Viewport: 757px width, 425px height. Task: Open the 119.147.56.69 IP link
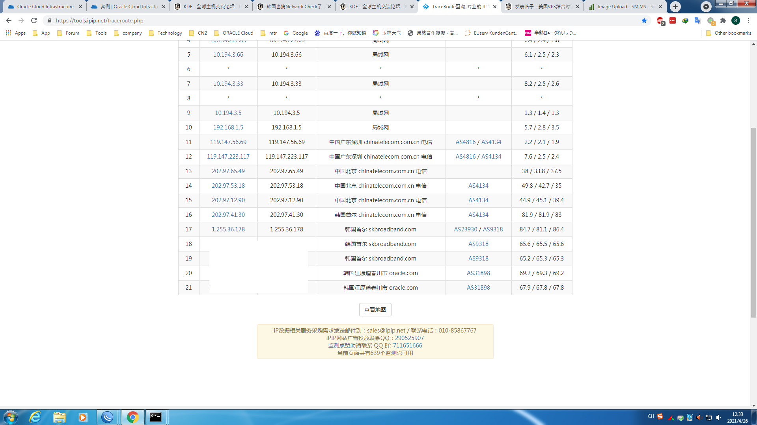(x=228, y=142)
